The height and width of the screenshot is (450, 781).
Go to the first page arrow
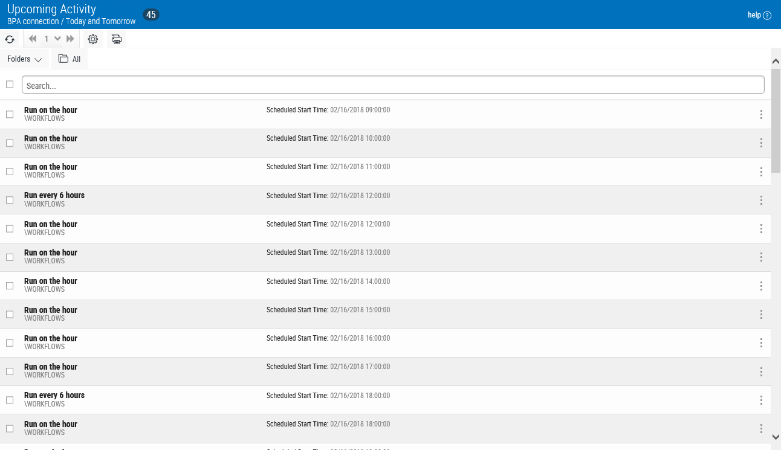[33, 39]
